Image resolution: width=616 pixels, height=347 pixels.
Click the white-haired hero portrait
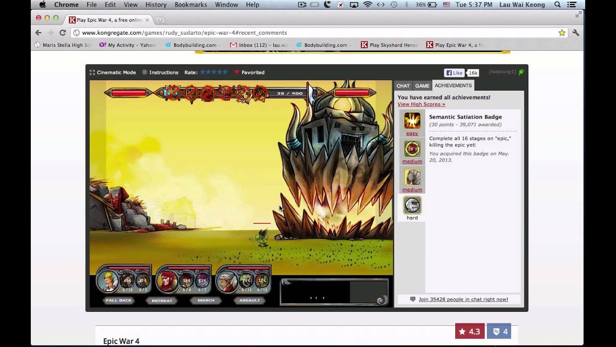(x=227, y=281)
